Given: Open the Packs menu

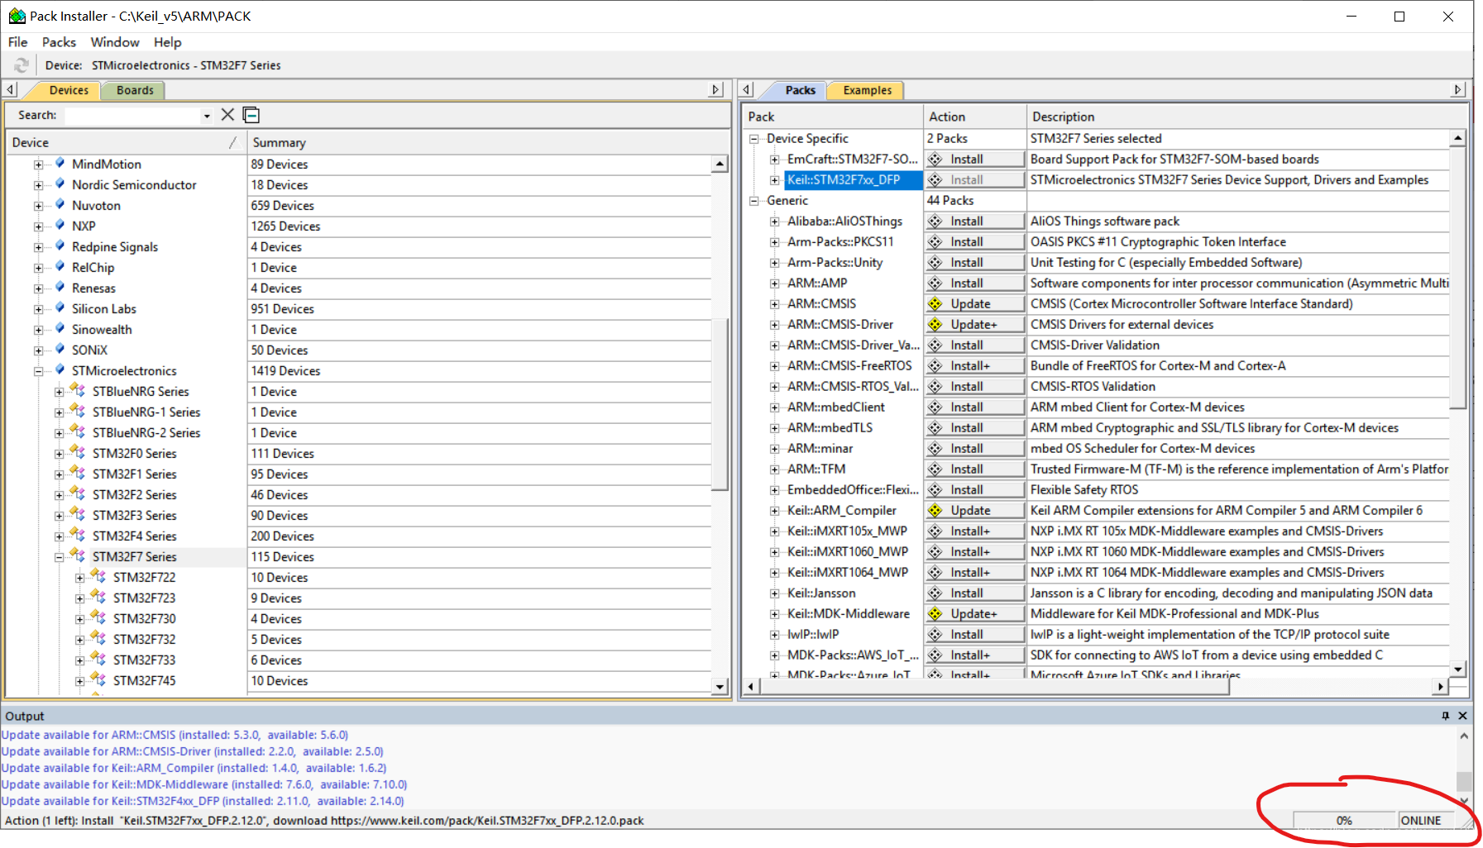Looking at the screenshot, I should (59, 42).
